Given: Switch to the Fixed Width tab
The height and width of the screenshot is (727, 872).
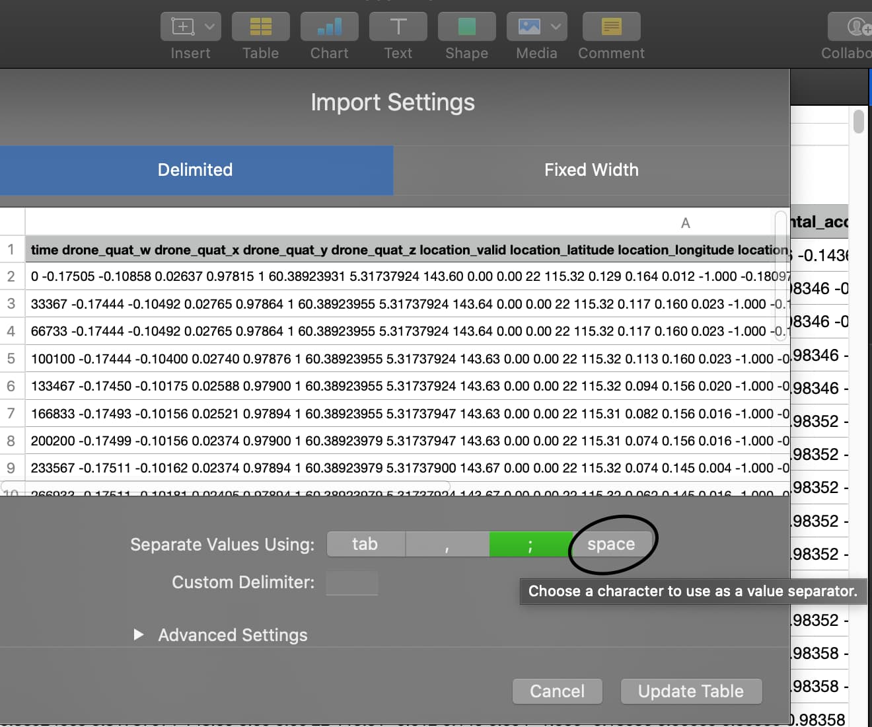Looking at the screenshot, I should [x=591, y=170].
